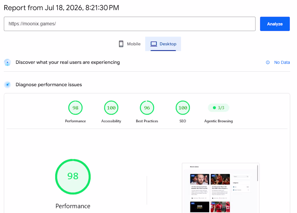Click the small Performance label under 98 gauge

75,121
